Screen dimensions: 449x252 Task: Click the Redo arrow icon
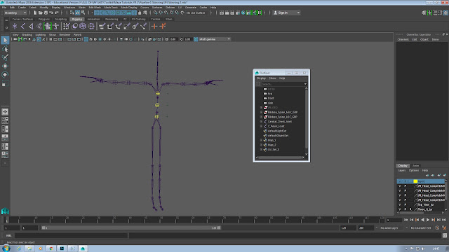click(56, 13)
